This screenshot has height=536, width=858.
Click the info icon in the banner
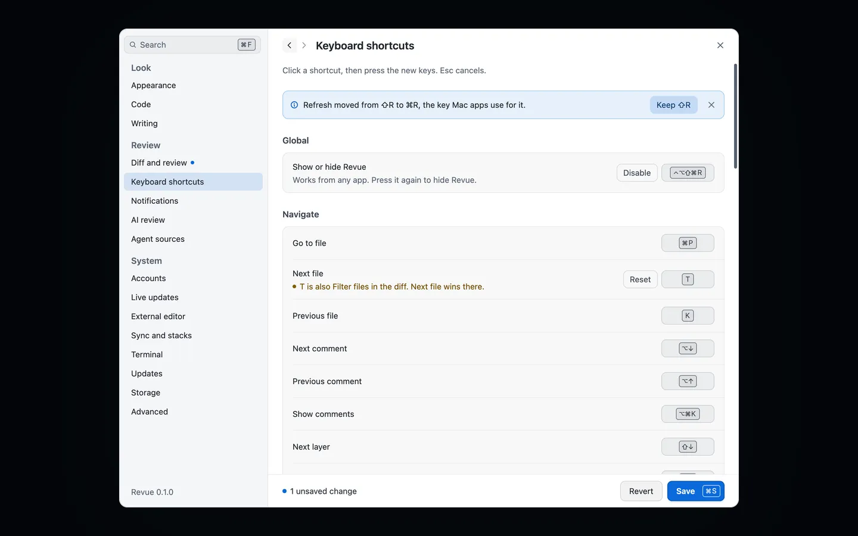point(294,105)
